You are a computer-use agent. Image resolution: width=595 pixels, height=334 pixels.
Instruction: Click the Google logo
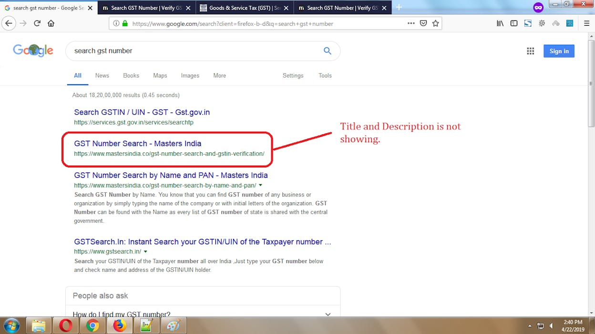pyautogui.click(x=33, y=50)
